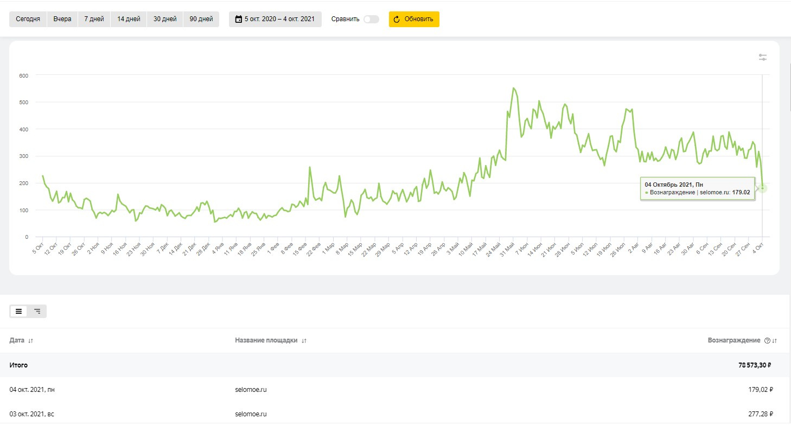Click the 4 Окт data point on chart
Screen dimensions: 791x425
[x=762, y=188]
